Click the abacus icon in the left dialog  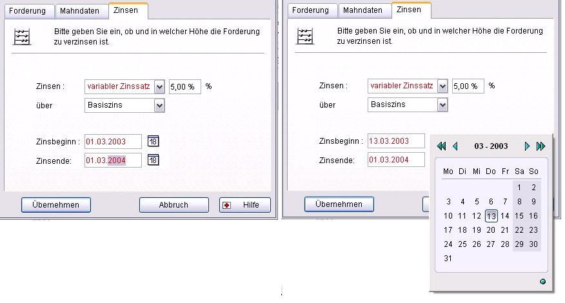tap(21, 36)
